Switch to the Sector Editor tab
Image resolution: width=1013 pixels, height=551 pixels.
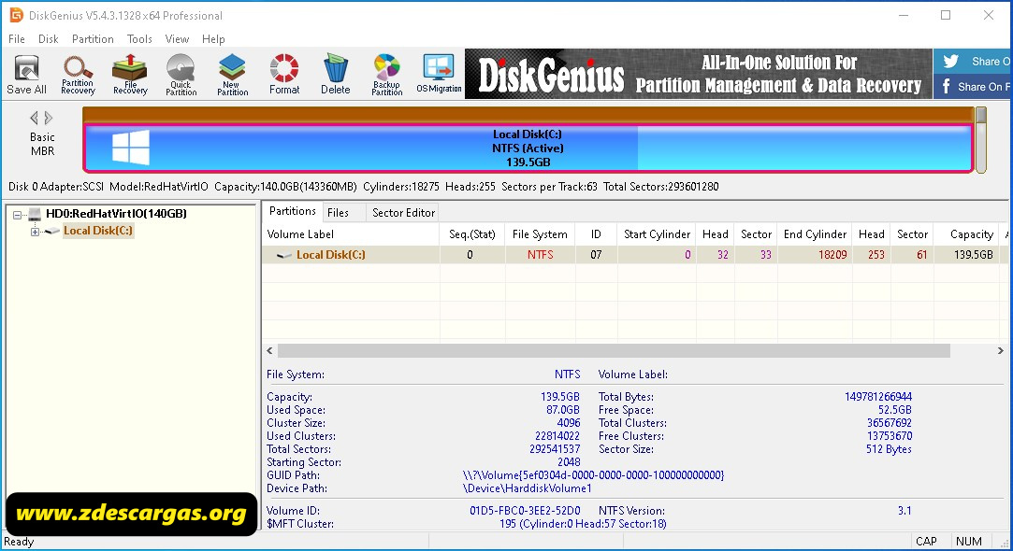tap(403, 212)
